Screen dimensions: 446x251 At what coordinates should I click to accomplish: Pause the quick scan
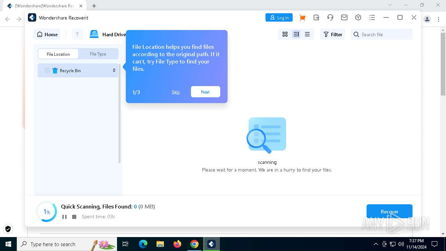(x=64, y=217)
